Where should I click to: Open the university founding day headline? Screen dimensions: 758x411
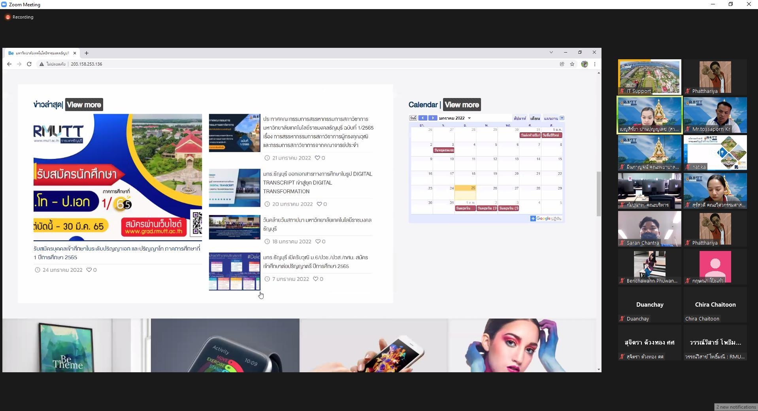pos(317,224)
